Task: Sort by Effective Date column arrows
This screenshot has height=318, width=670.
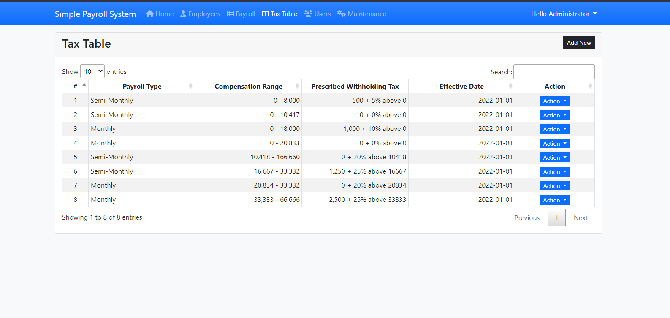Action: (510, 86)
